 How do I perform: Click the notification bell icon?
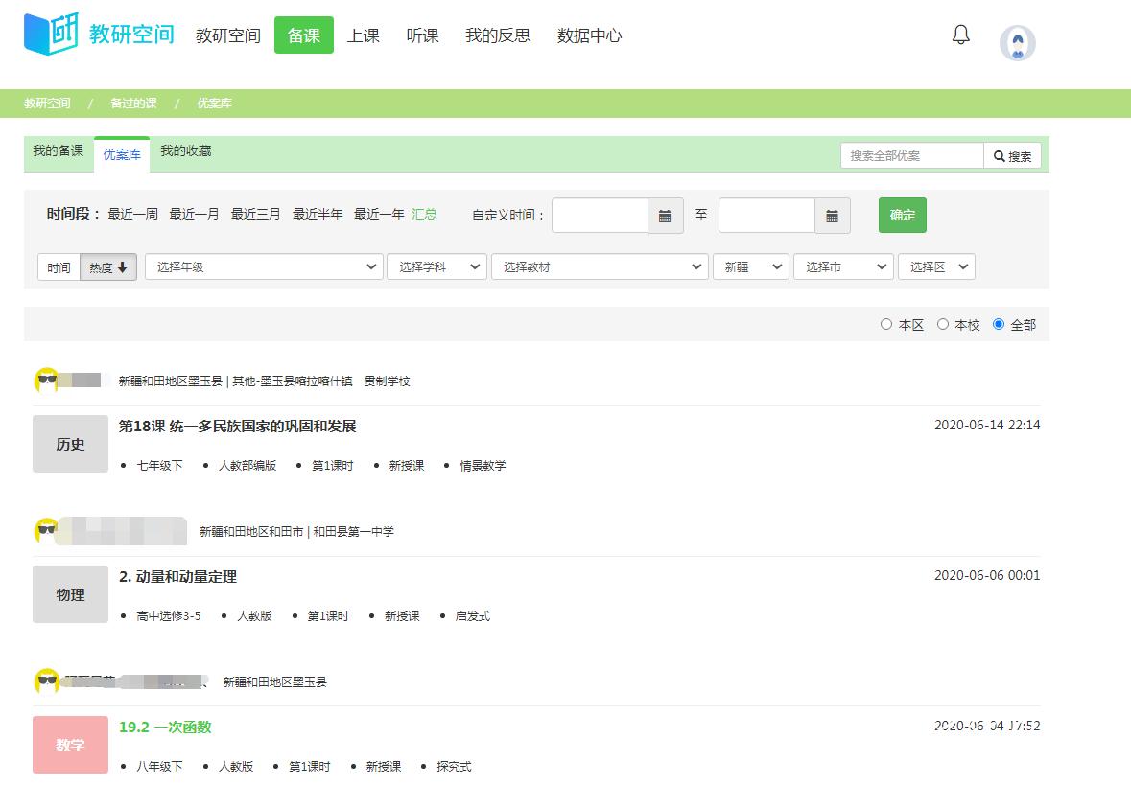(960, 35)
